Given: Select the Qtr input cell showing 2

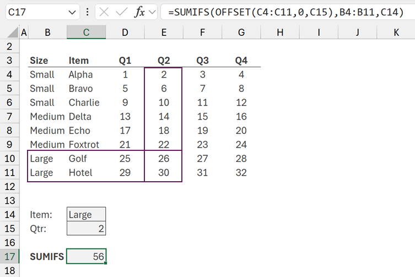Looking at the screenshot, I should (86, 229).
